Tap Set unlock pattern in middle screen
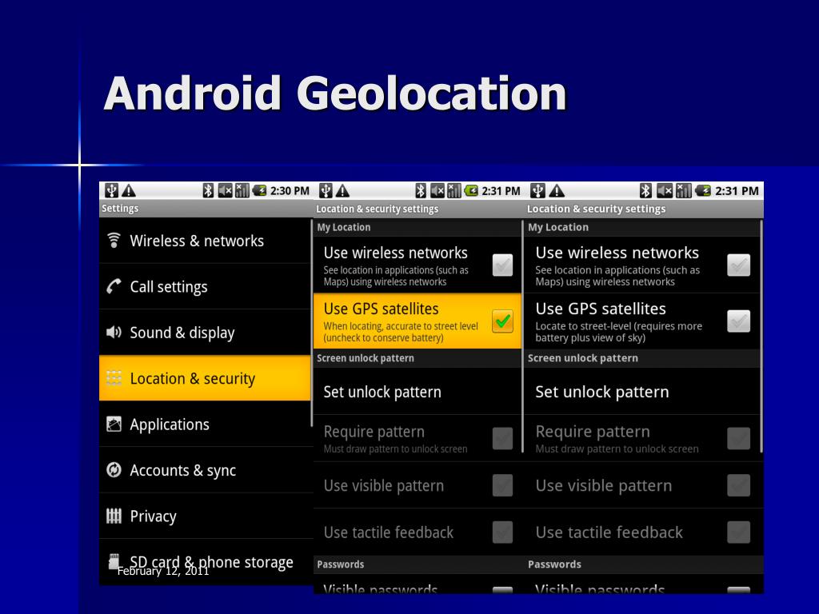This screenshot has height=614, width=819. point(417,392)
